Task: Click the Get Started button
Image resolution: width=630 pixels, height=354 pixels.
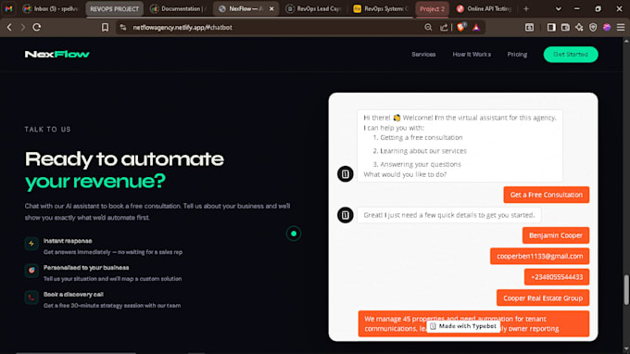Action: coord(571,55)
